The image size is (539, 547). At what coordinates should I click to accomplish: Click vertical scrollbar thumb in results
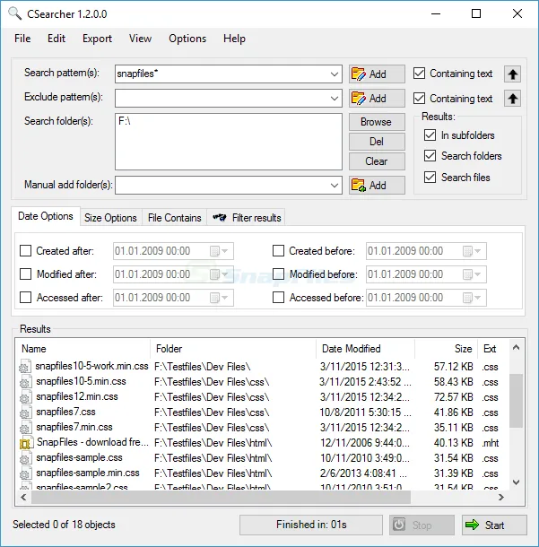(517, 401)
